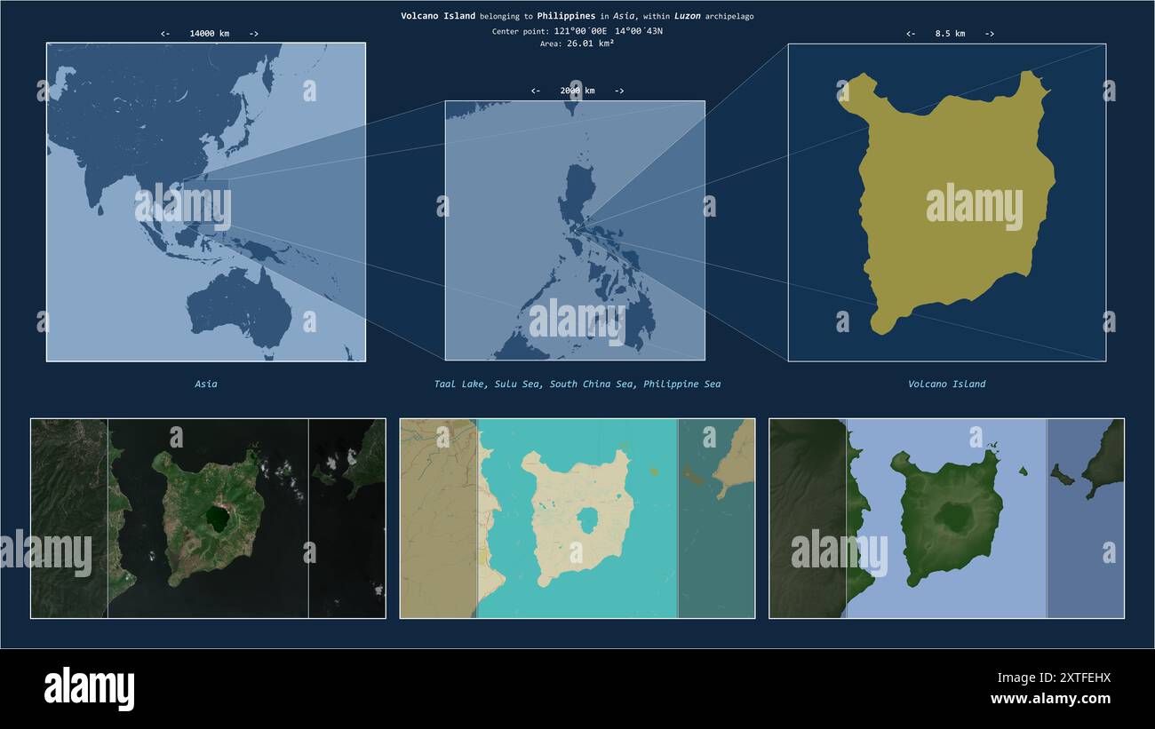Click the 'Taal Lake, Sulu Sea, South China Sea, Philippine Sea' caption
This screenshot has height=729, width=1155.
pos(577,384)
